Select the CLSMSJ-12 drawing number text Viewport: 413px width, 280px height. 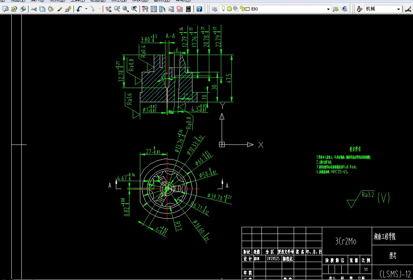(395, 274)
